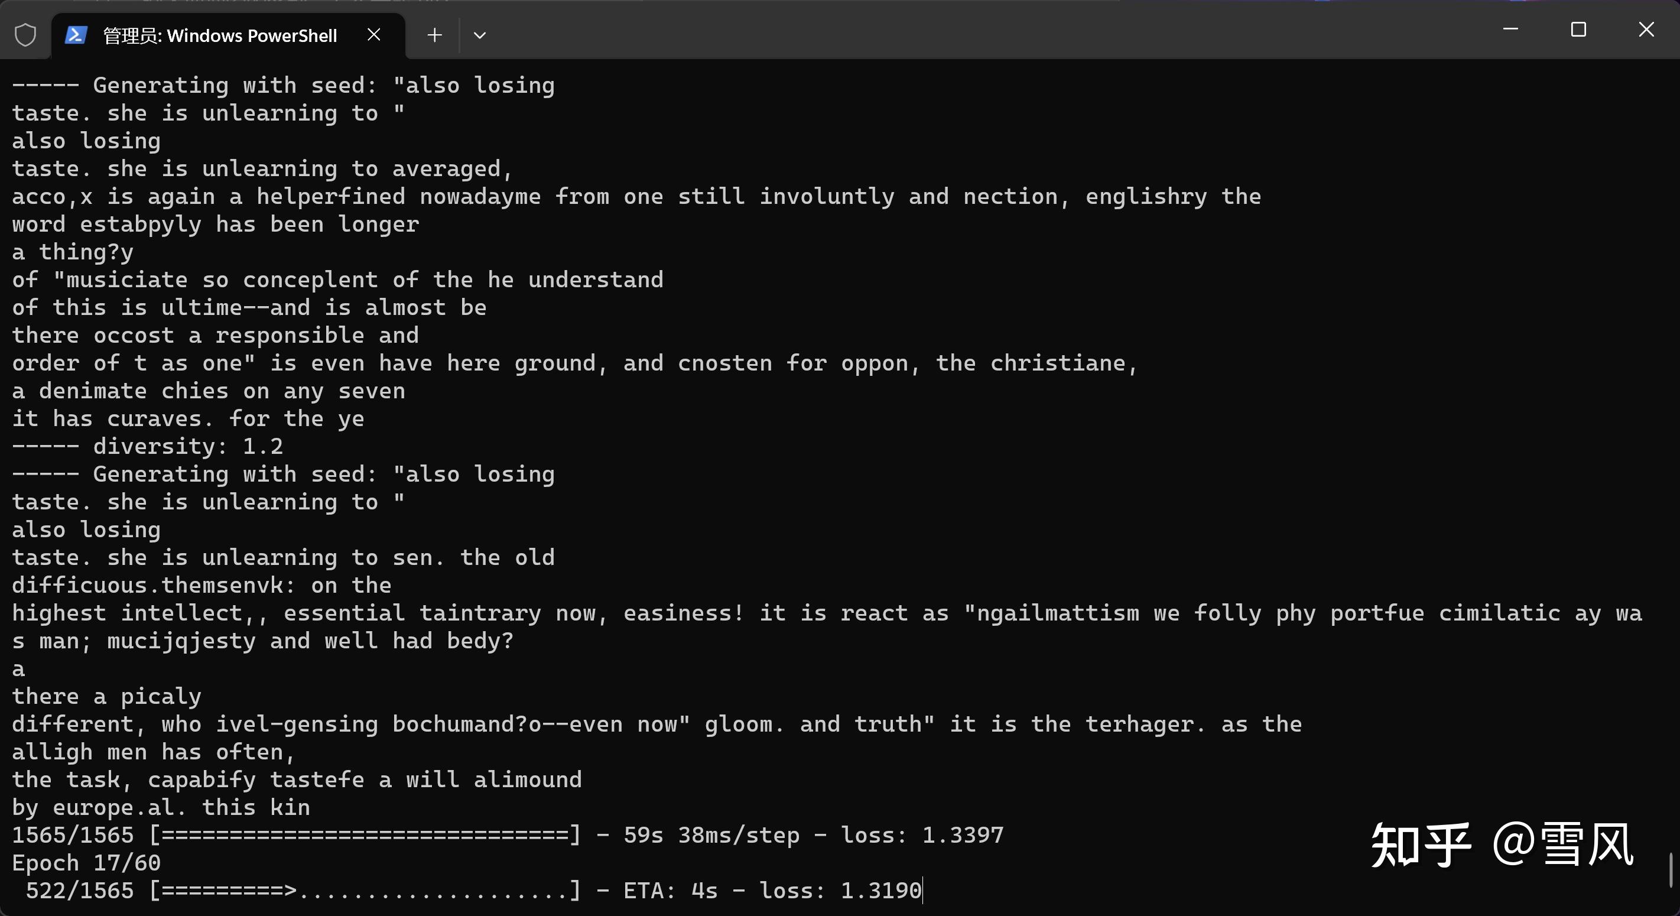Close the 管理员: Windows PowerShell tab
This screenshot has width=1680, height=916.
pos(373,35)
